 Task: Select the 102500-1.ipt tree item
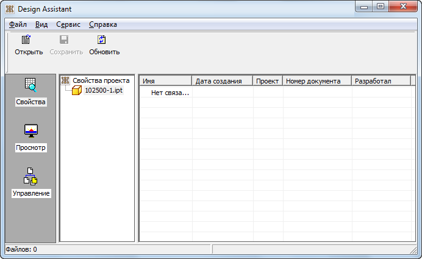(x=104, y=90)
